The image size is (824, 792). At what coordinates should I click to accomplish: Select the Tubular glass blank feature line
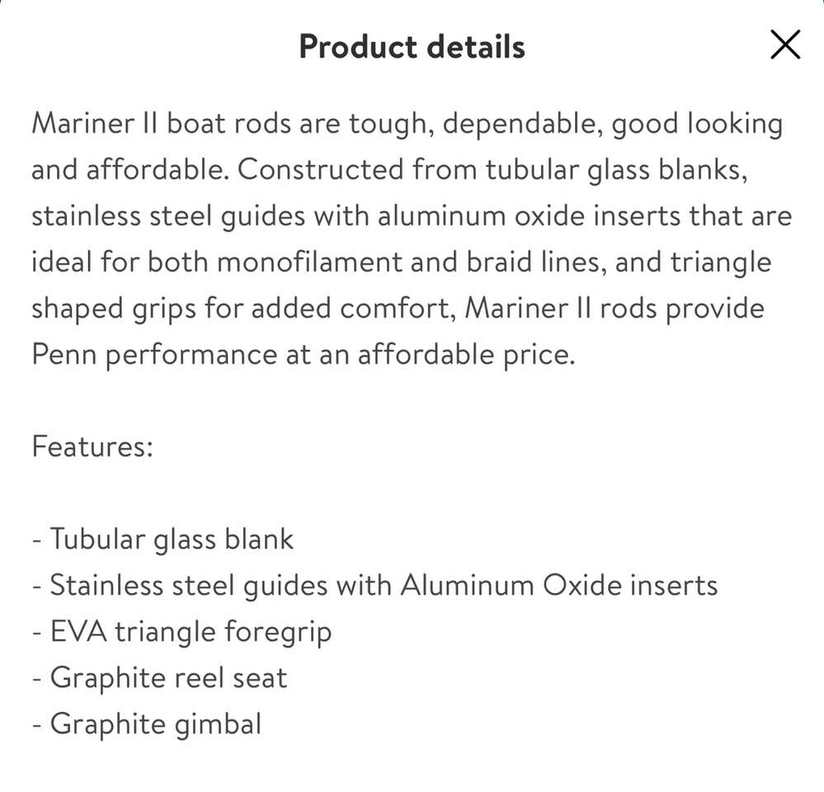(162, 540)
